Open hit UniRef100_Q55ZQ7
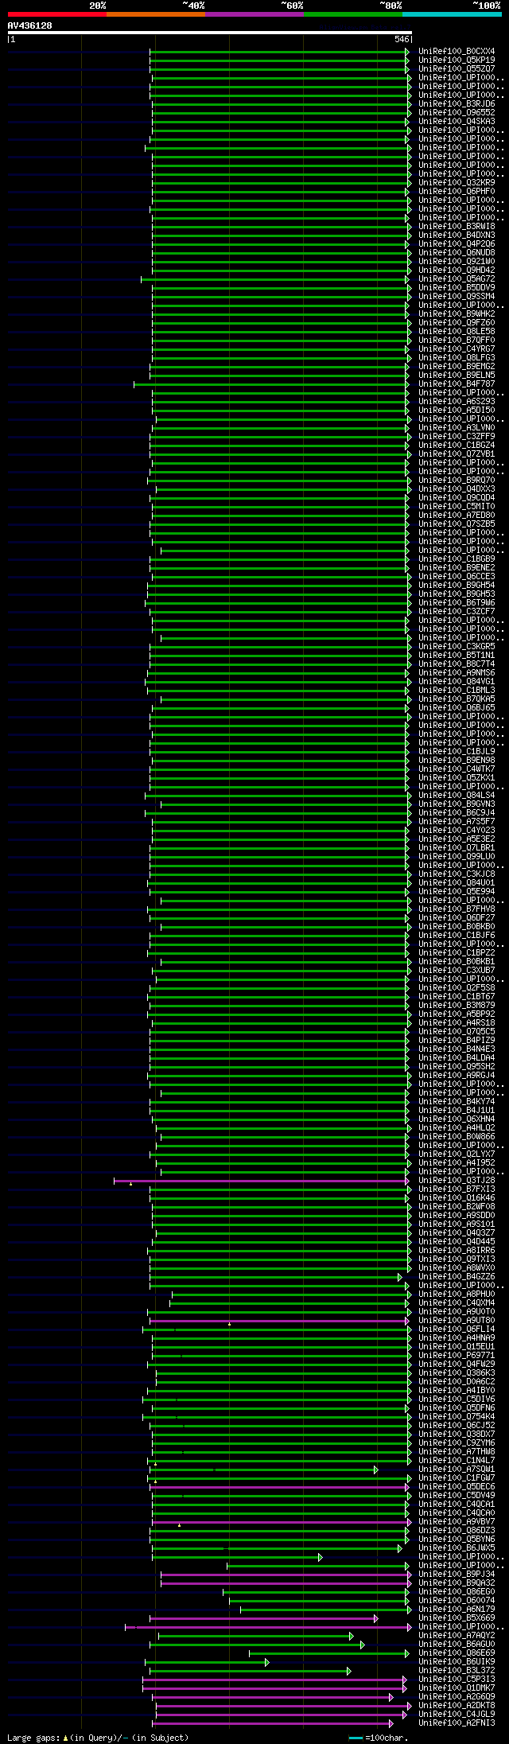This screenshot has height=1744, width=509. tap(457, 69)
